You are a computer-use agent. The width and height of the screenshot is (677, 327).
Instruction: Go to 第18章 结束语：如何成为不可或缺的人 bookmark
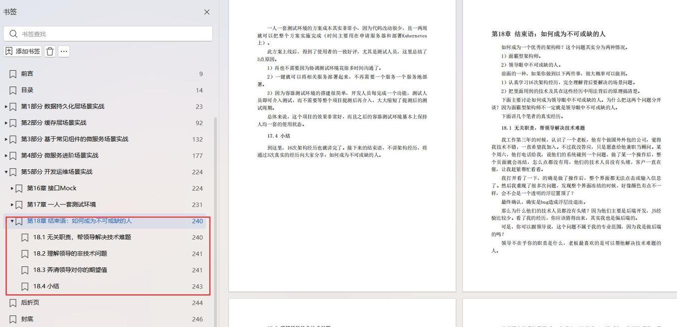[x=79, y=221]
